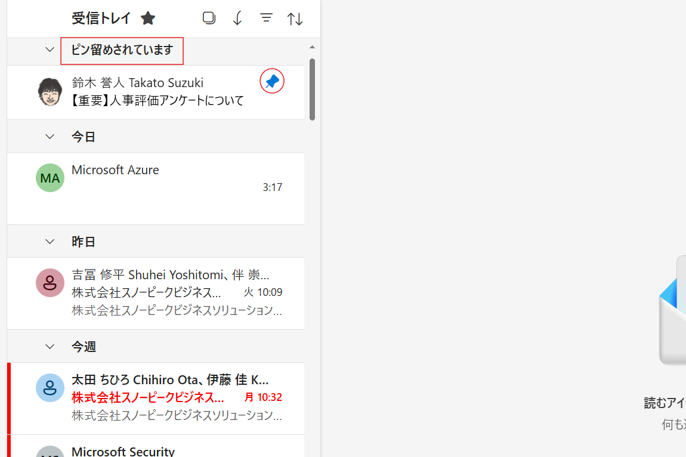Click the select-all messages icon
The height and width of the screenshot is (457, 686).
coord(209,18)
